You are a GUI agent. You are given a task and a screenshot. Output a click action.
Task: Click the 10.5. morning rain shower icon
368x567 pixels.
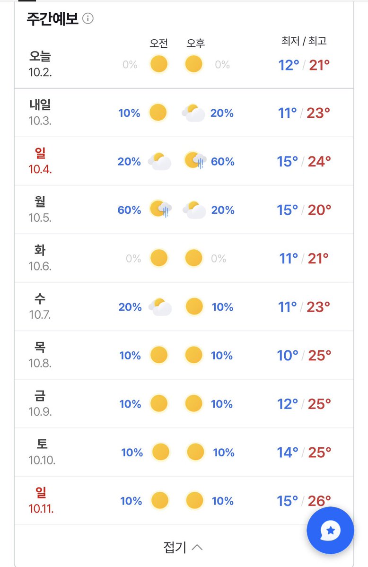click(161, 209)
